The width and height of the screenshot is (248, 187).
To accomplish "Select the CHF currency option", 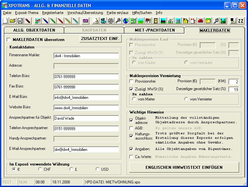I will click(40, 169).
